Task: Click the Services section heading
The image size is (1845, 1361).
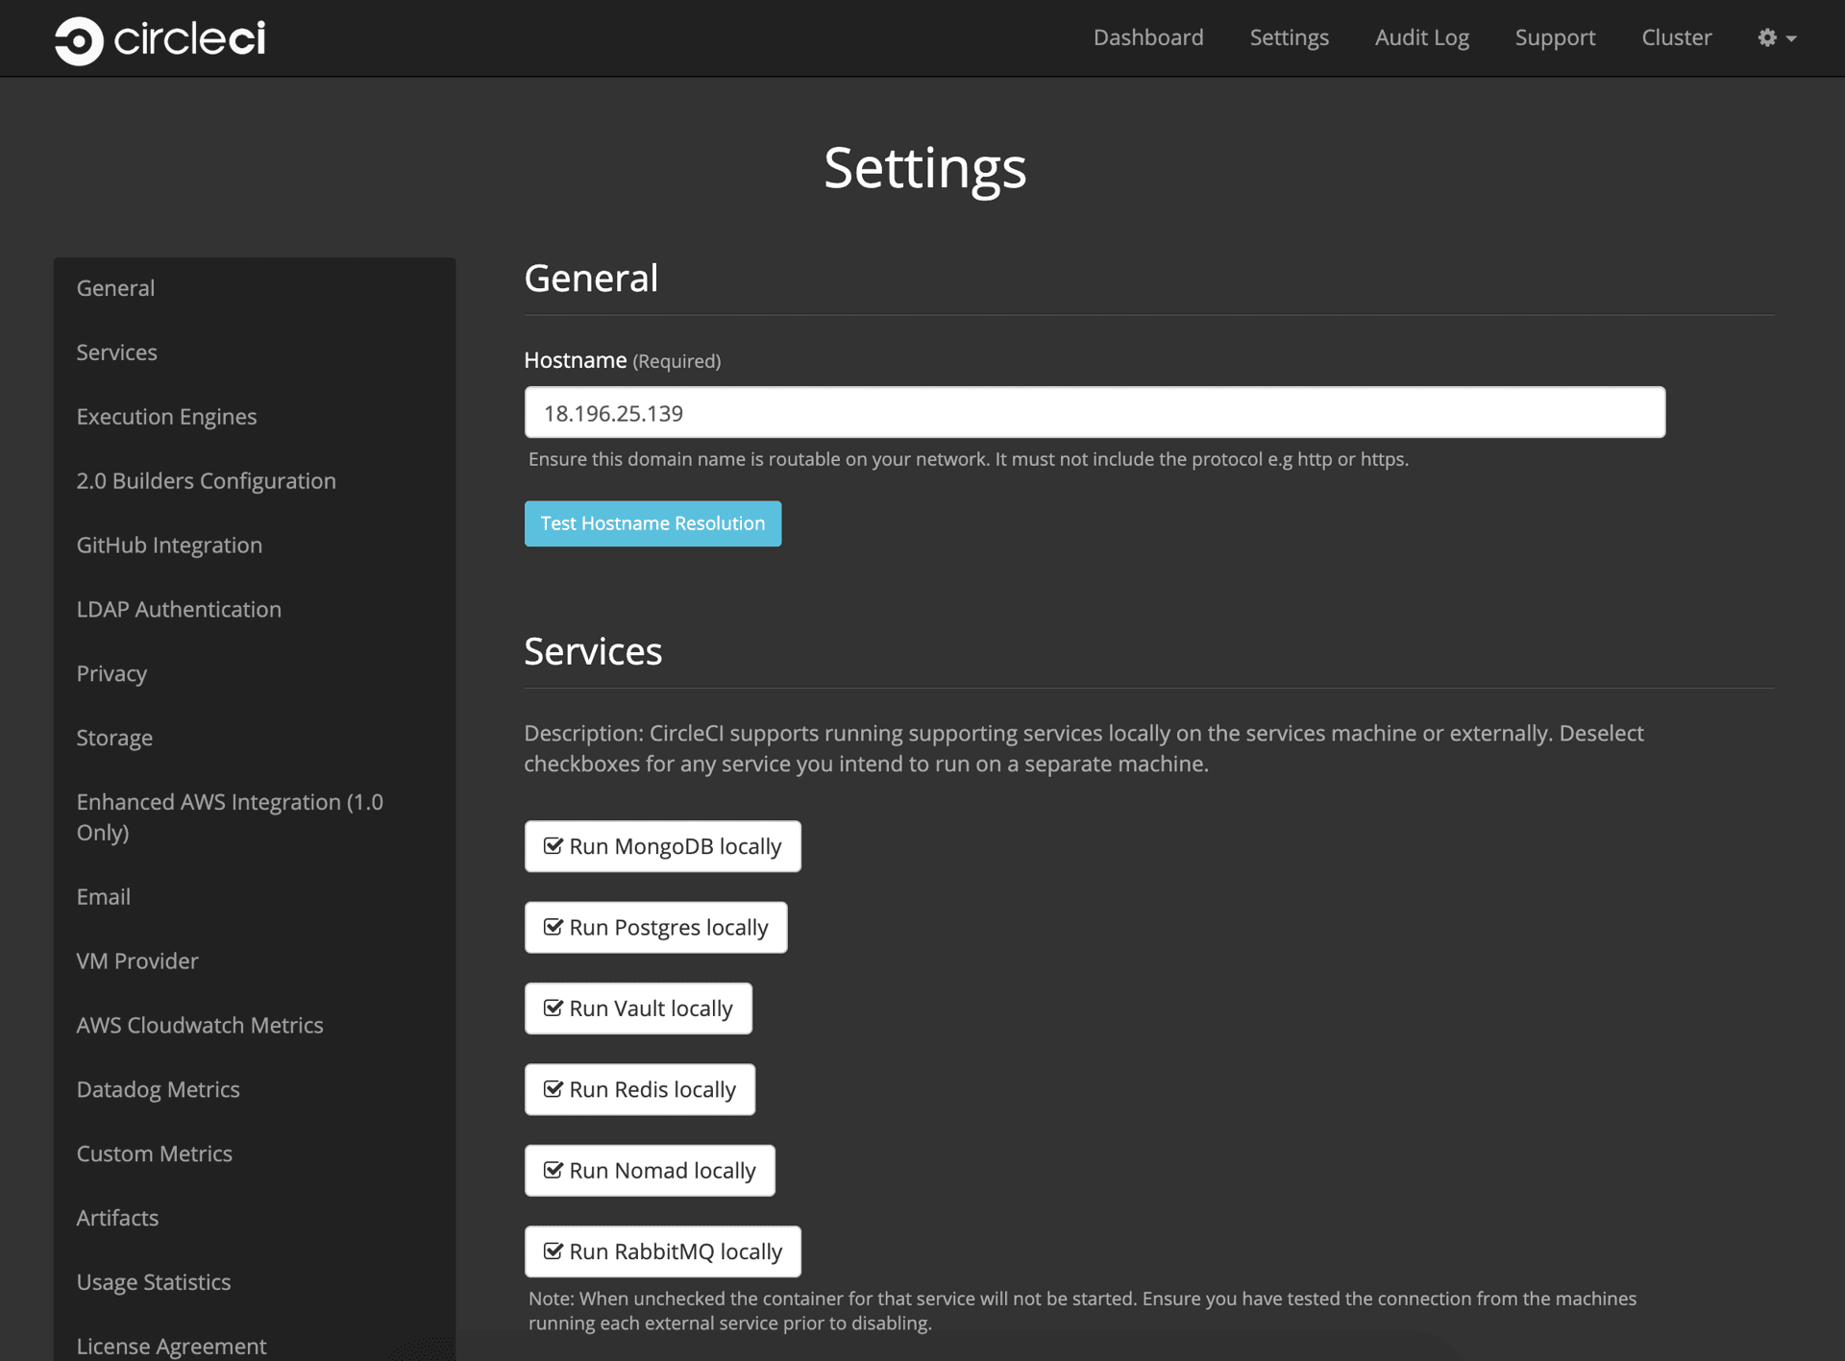Action: (593, 652)
